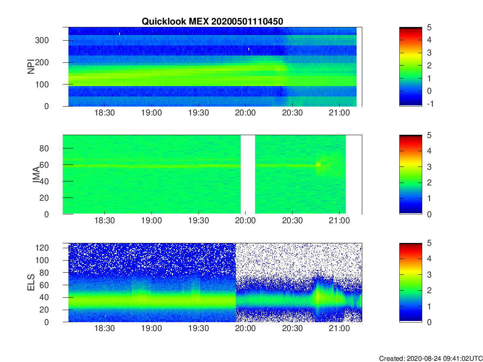Click the 19:00 tick under IMA panel
Image resolution: width=483 pixels, height=362 pixels.
pos(152,221)
